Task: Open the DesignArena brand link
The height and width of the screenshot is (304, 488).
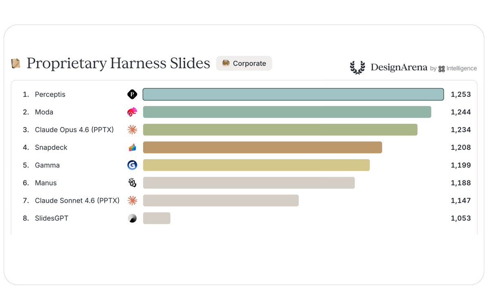Action: point(399,68)
